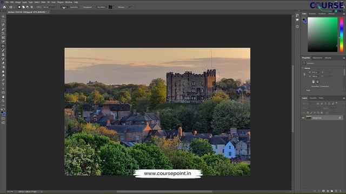Viewport: 346px width, 194px height.
Task: Switch to the Channels tab
Action: [313, 98]
